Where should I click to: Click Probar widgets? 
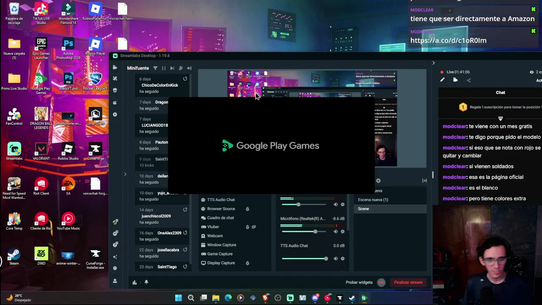point(359,283)
